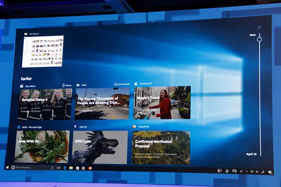Click the volume icon in system tray
281x187 pixels.
(x=257, y=171)
